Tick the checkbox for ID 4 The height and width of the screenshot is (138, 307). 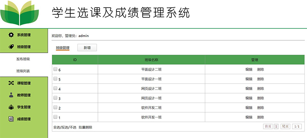tap(55, 88)
